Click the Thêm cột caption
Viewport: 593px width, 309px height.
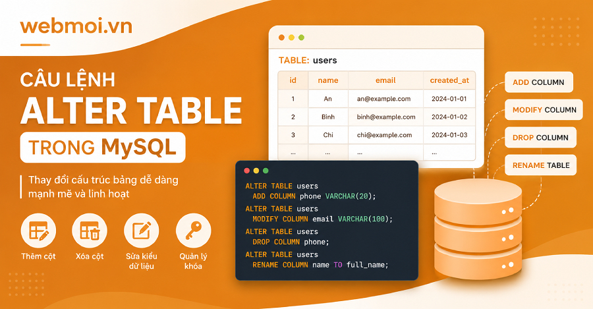point(38,256)
